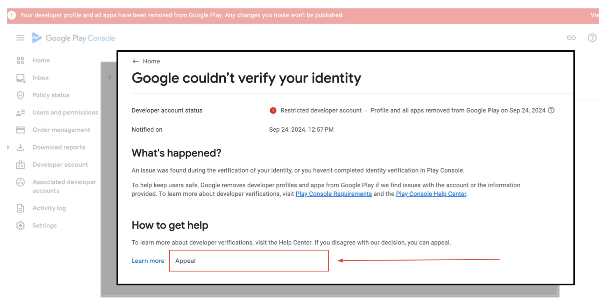Click the Google Play Console logo

coord(73,38)
